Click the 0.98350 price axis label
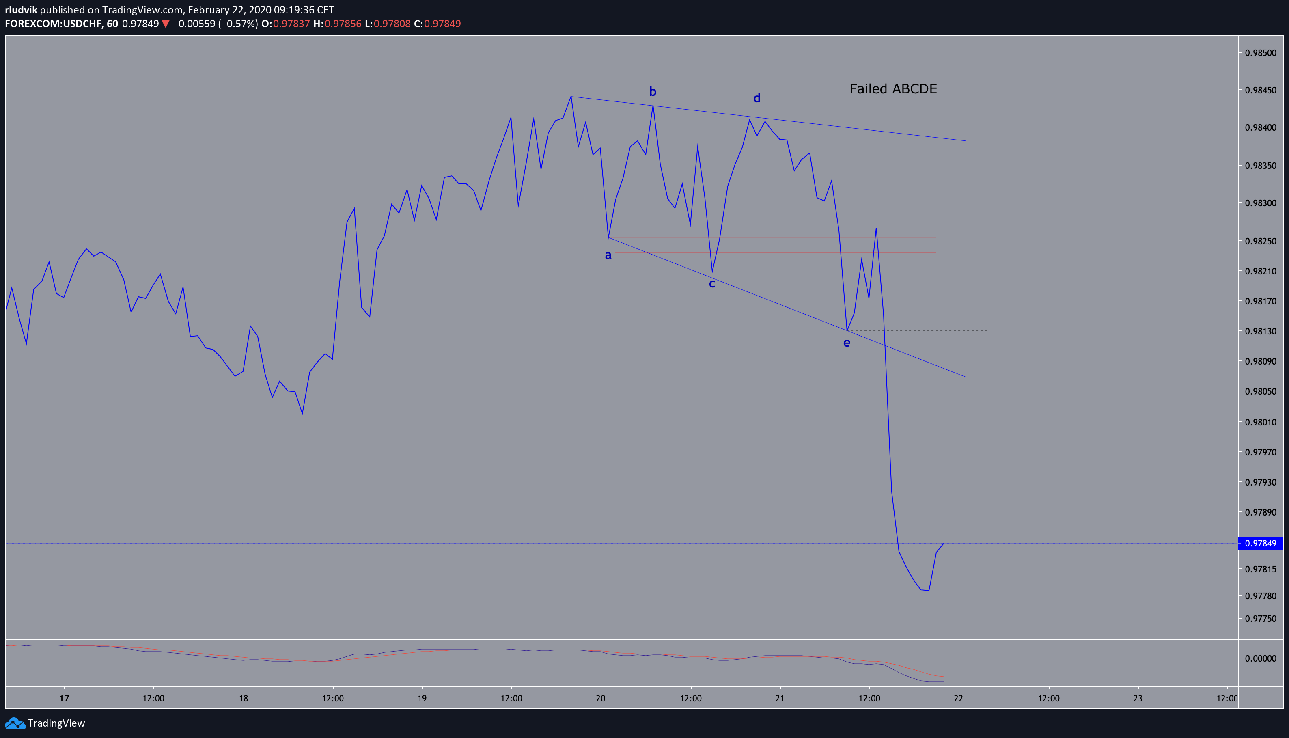The image size is (1289, 738). click(1260, 166)
